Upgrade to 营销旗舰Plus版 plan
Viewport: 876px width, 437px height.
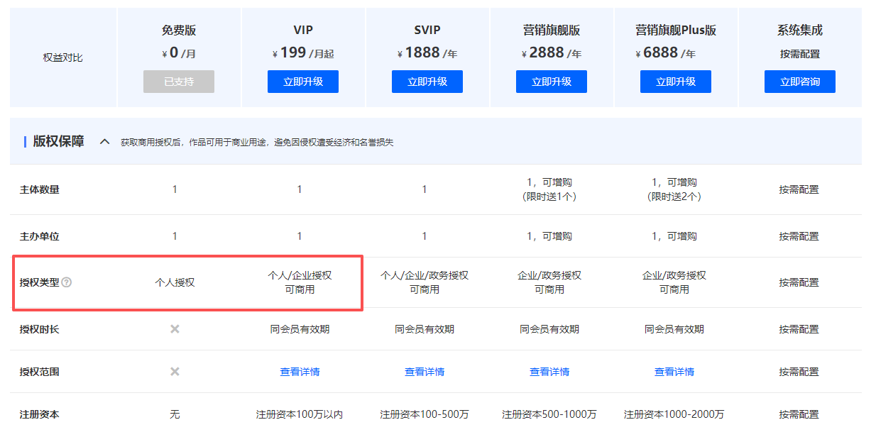[676, 82]
